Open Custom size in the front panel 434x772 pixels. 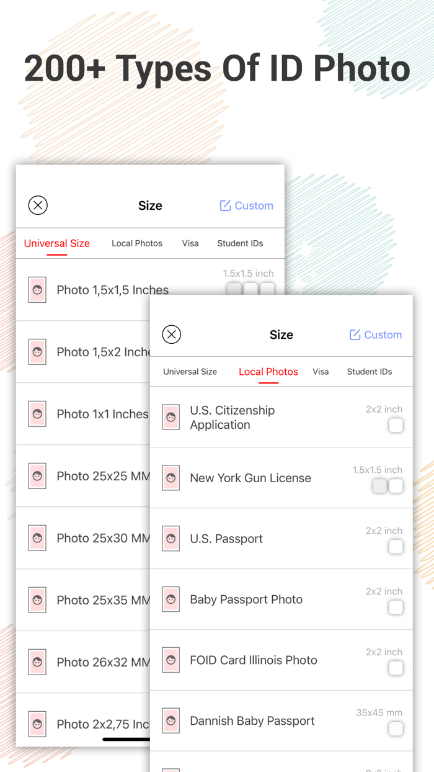tap(375, 334)
